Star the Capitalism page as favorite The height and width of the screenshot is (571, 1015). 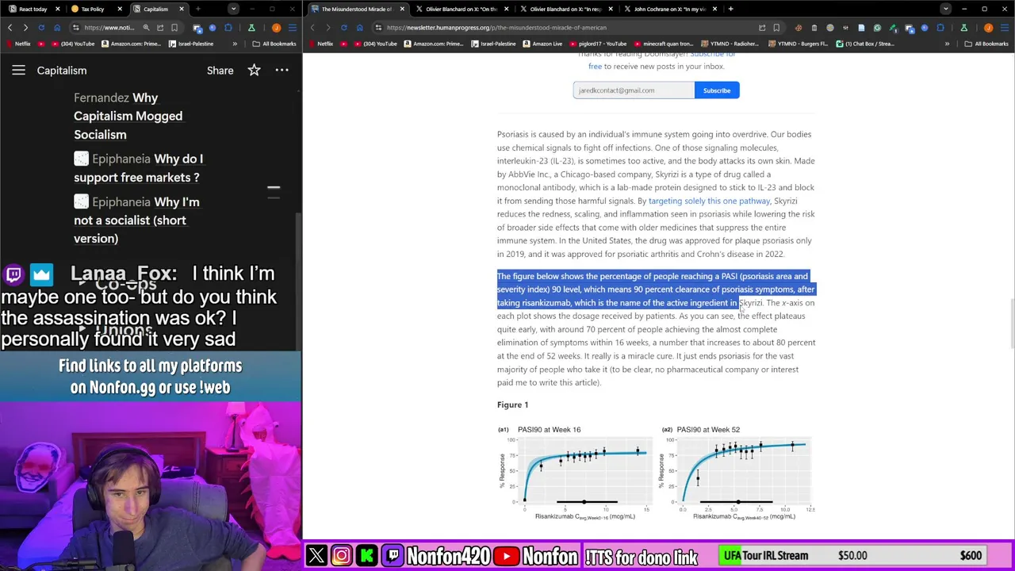pos(254,71)
